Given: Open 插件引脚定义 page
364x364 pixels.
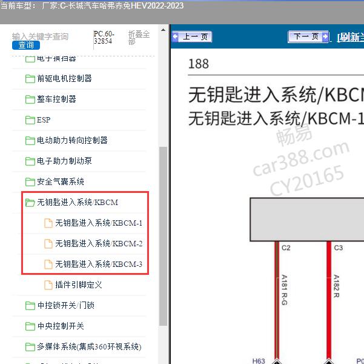Looking at the screenshot, I should (79, 285).
